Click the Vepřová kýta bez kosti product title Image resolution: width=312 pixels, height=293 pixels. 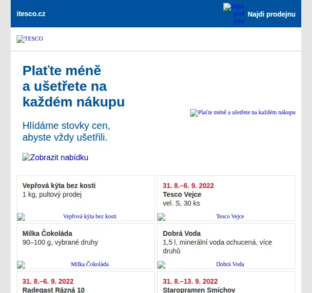59,186
